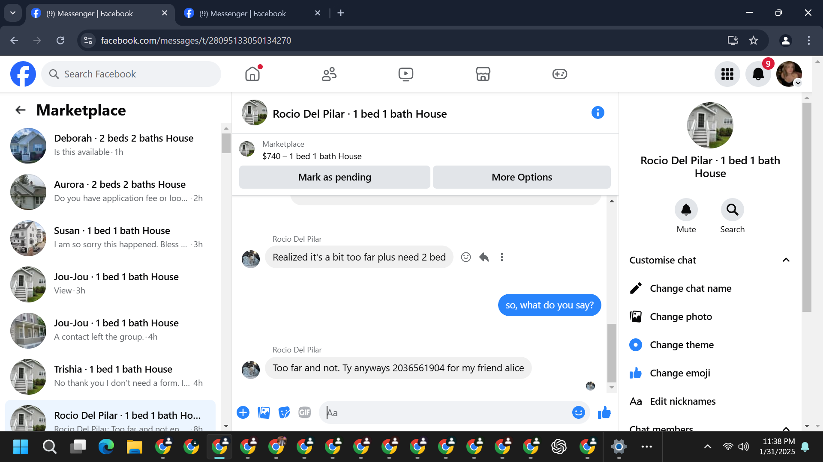
Task: Go back from Marketplace using the arrow
Action: tap(20, 110)
